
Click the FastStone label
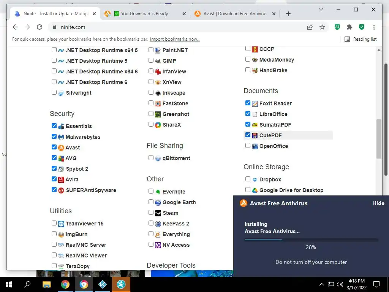pos(175,103)
